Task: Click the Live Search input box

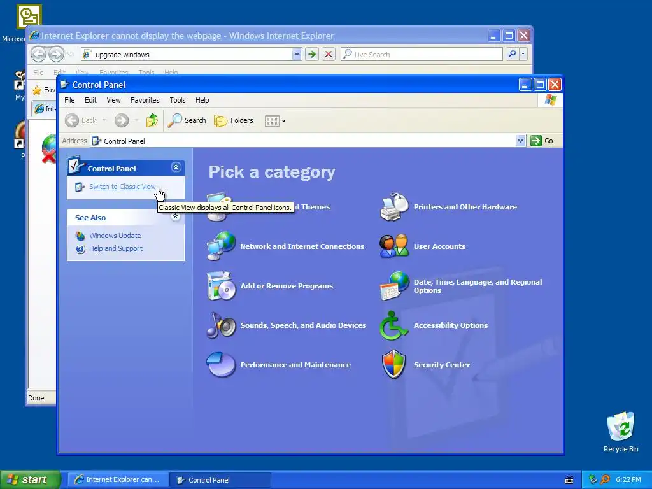Action: coord(422,54)
